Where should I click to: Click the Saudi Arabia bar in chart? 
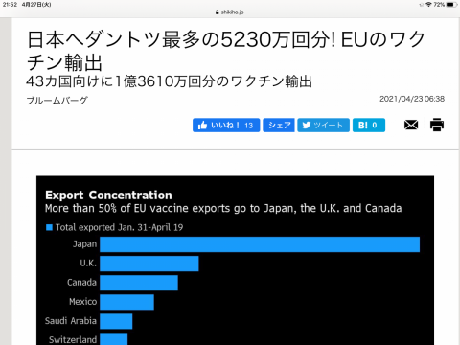coord(116,321)
